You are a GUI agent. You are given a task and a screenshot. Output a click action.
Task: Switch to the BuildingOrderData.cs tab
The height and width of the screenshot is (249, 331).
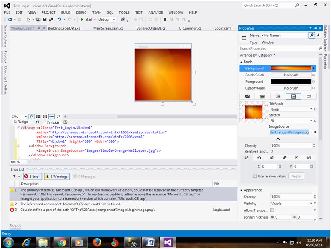[64, 28]
